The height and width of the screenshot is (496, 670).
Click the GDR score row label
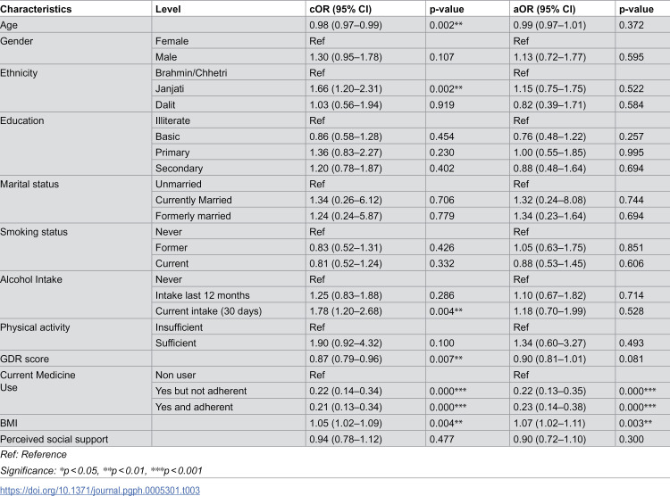(24, 359)
